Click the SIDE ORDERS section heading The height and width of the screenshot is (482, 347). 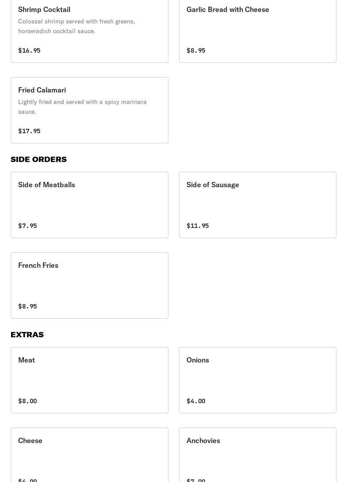(39, 159)
